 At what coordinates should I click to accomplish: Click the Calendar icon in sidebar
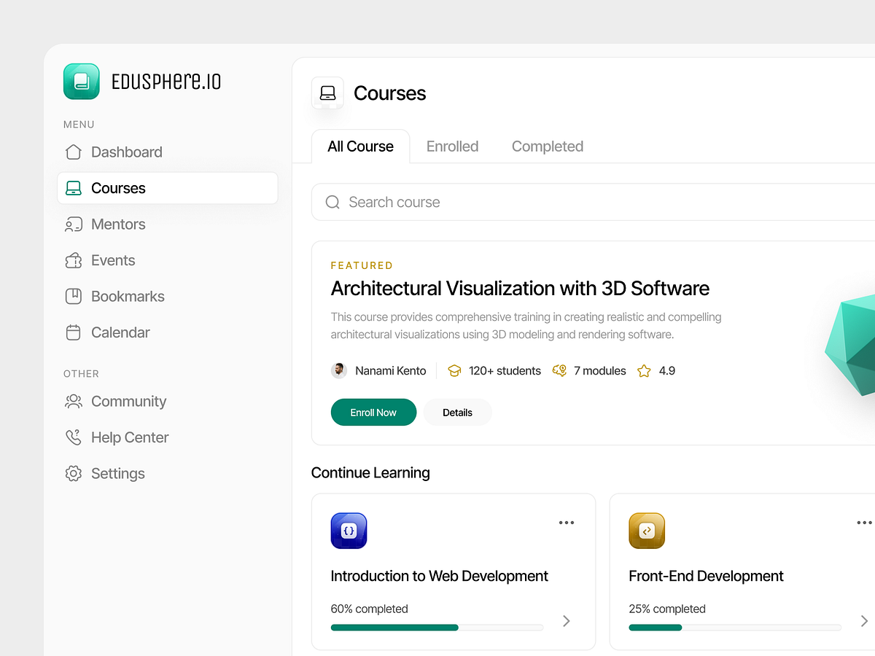[74, 332]
